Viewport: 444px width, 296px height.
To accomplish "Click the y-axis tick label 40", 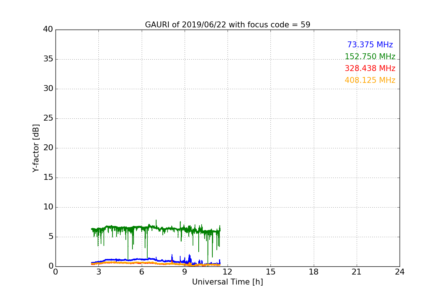I will pos(48,30).
